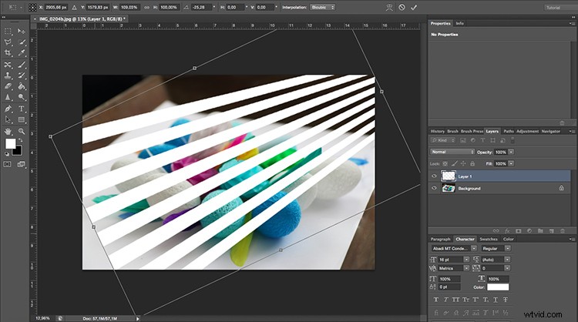578x322 pixels.
Task: Switch between free transform and warp modes
Action: coord(389,7)
